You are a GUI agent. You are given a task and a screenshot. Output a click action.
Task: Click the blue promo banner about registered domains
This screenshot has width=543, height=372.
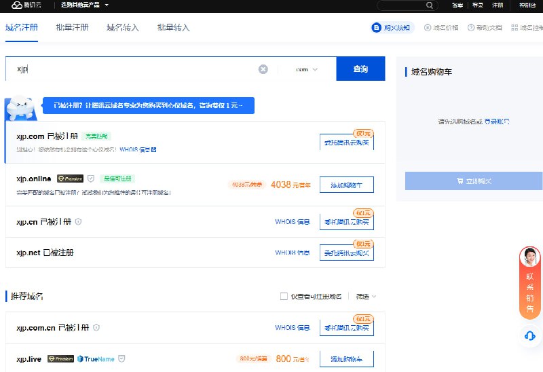pyautogui.click(x=149, y=105)
